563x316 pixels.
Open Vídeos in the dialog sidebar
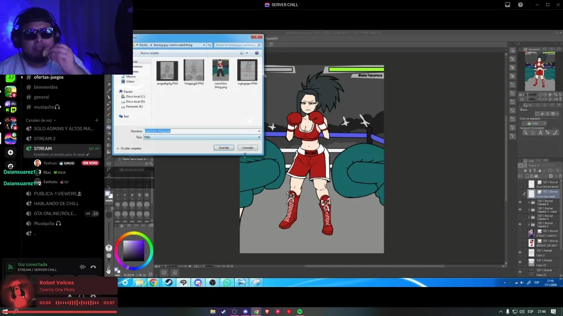click(x=128, y=82)
